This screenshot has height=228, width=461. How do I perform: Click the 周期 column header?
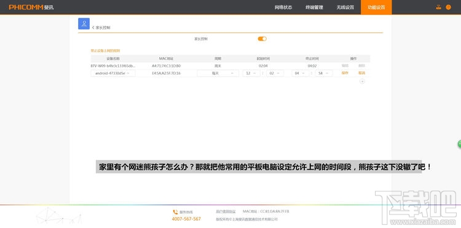(x=218, y=59)
